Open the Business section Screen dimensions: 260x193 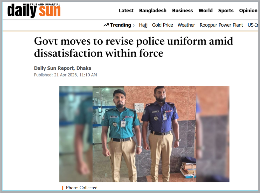(x=182, y=11)
